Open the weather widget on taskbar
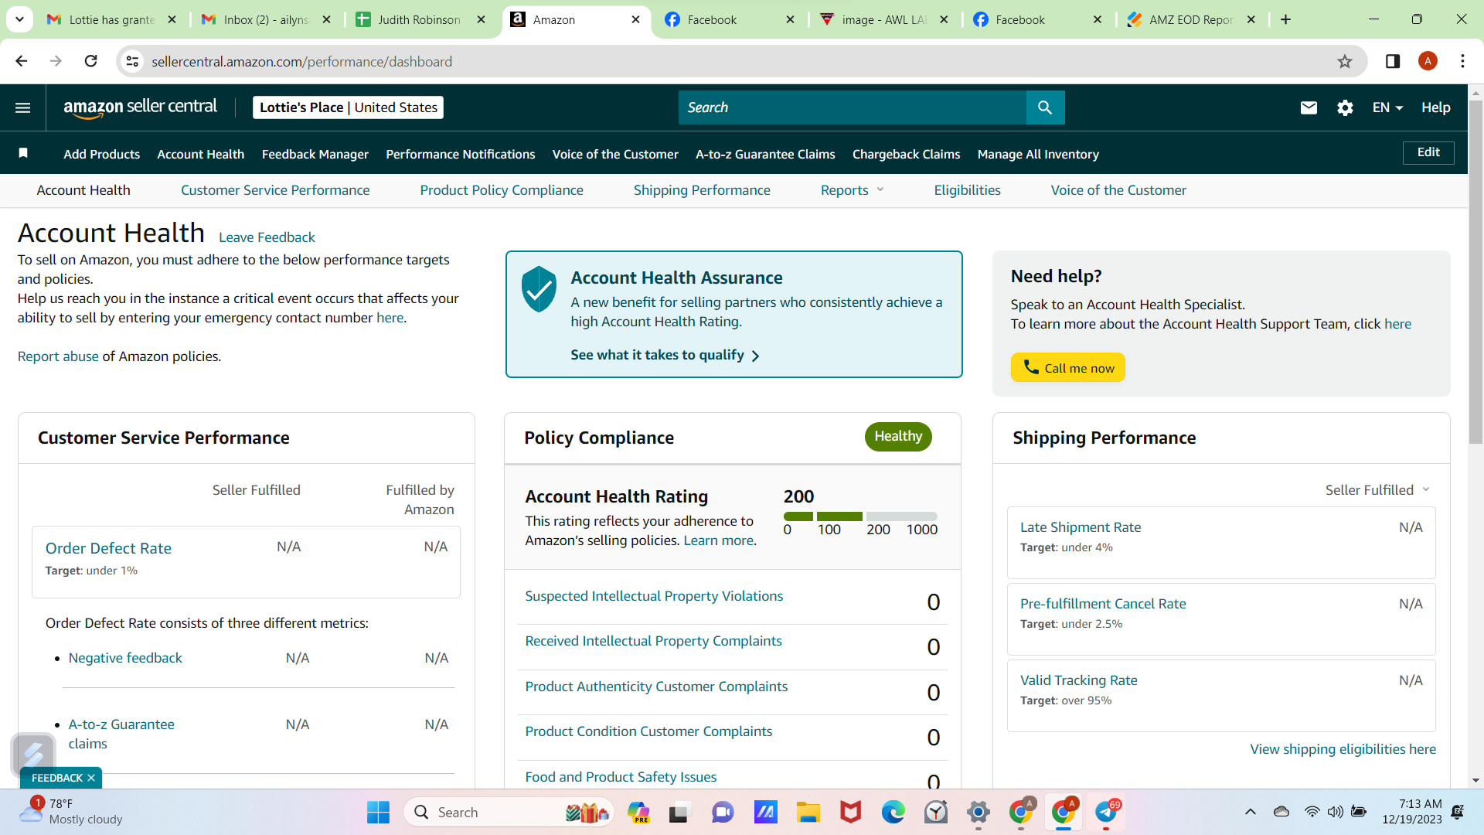1484x835 pixels. coord(71,812)
